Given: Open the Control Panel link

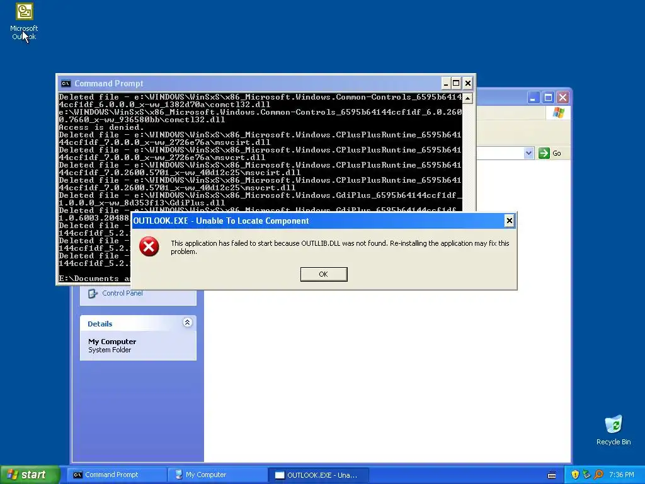Looking at the screenshot, I should (x=122, y=293).
